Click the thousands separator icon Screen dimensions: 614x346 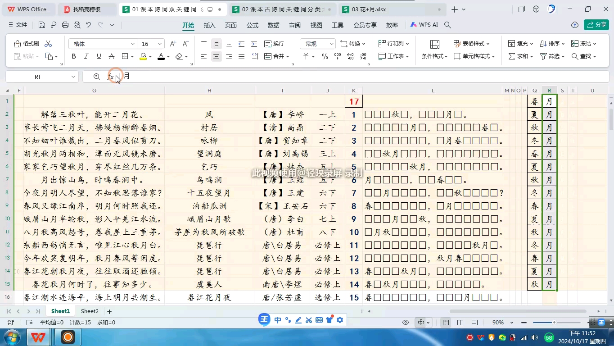[x=338, y=56]
